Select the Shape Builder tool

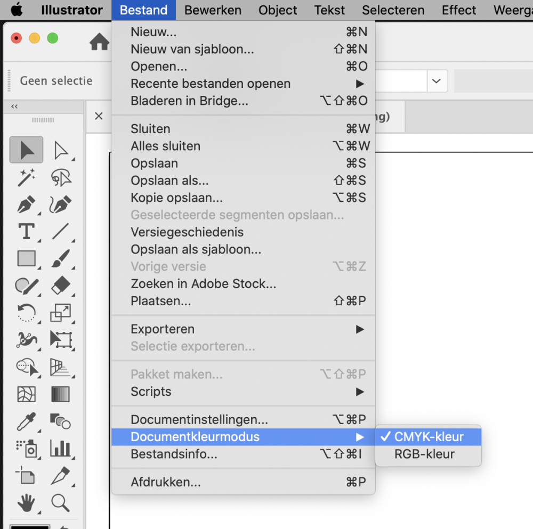(x=27, y=367)
